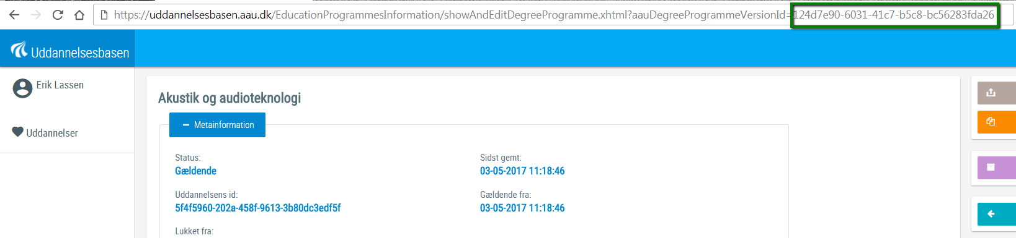Click the teal back arrow button
The height and width of the screenshot is (238, 1016).
996,214
